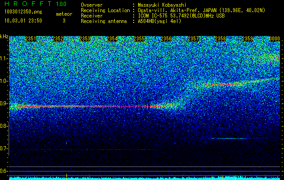The height and width of the screenshot is (180, 284).
Task: Click the 2353 time marker
Action: [85, 39]
